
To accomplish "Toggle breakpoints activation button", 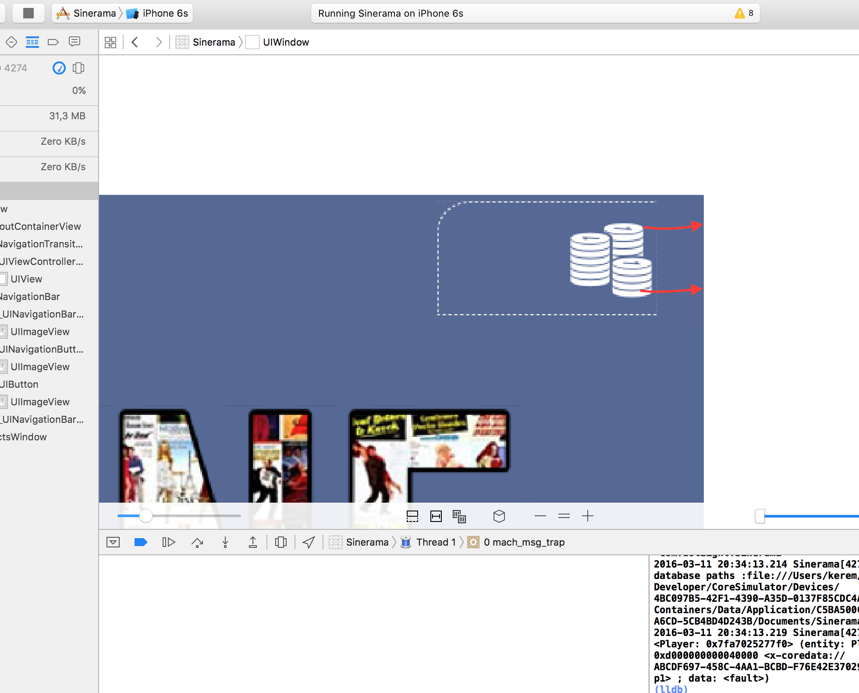I will pos(140,543).
